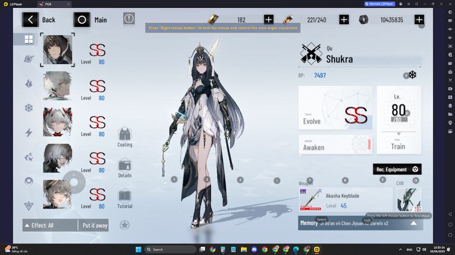Click the cog nut currency icon
This screenshot has width=455, height=255.
click(x=363, y=20)
